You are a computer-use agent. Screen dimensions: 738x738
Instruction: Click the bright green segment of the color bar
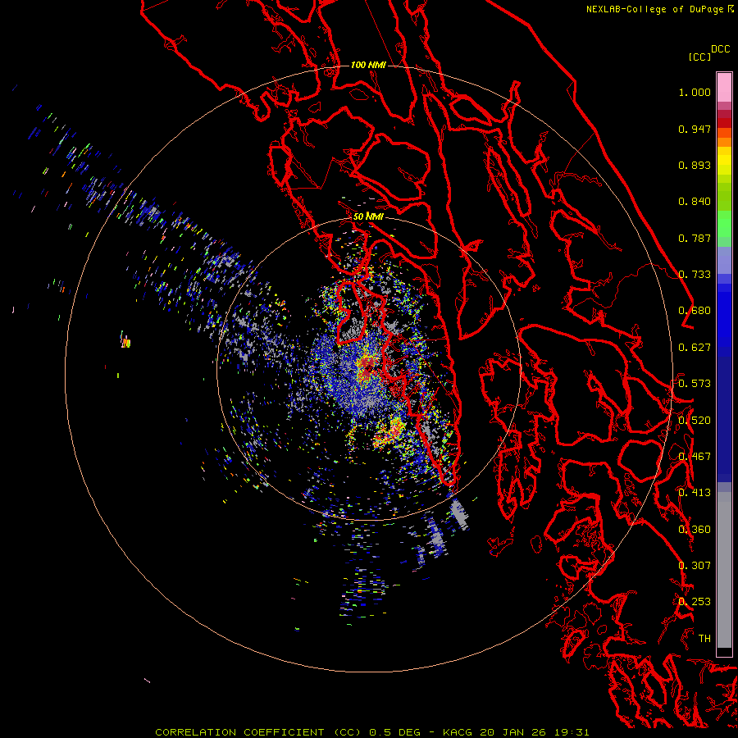pyautogui.click(x=724, y=224)
